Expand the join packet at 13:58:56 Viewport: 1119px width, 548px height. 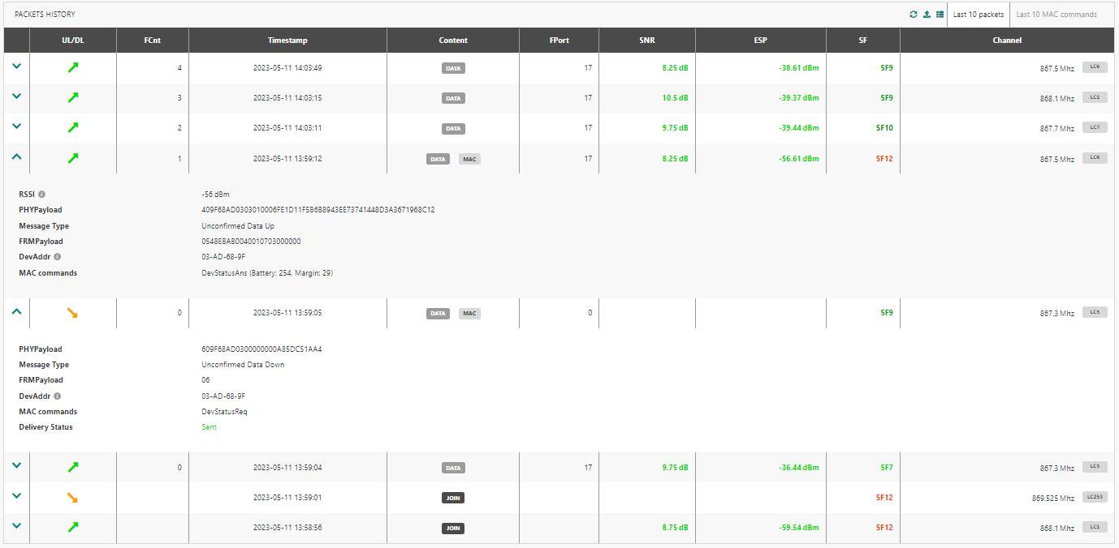(x=16, y=527)
